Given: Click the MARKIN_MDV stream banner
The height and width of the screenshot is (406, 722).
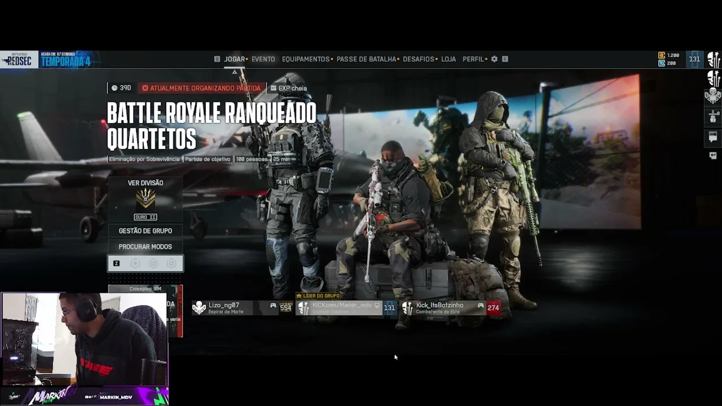Looking at the screenshot, I should coord(84,396).
